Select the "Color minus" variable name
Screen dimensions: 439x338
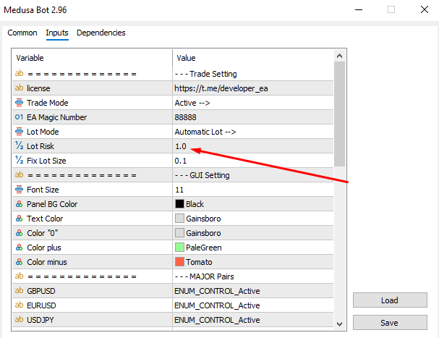click(47, 262)
